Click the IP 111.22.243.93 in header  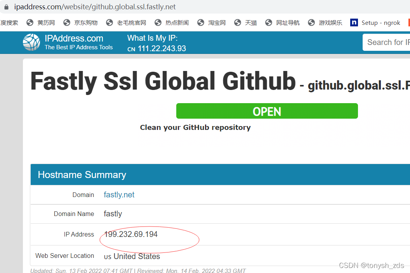pyautogui.click(x=162, y=48)
